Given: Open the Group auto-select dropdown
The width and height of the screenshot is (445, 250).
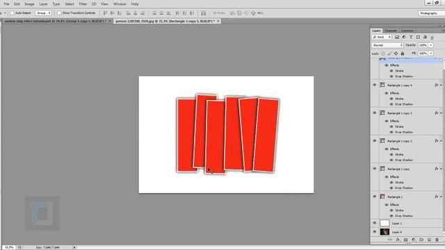Looking at the screenshot, I should point(43,13).
